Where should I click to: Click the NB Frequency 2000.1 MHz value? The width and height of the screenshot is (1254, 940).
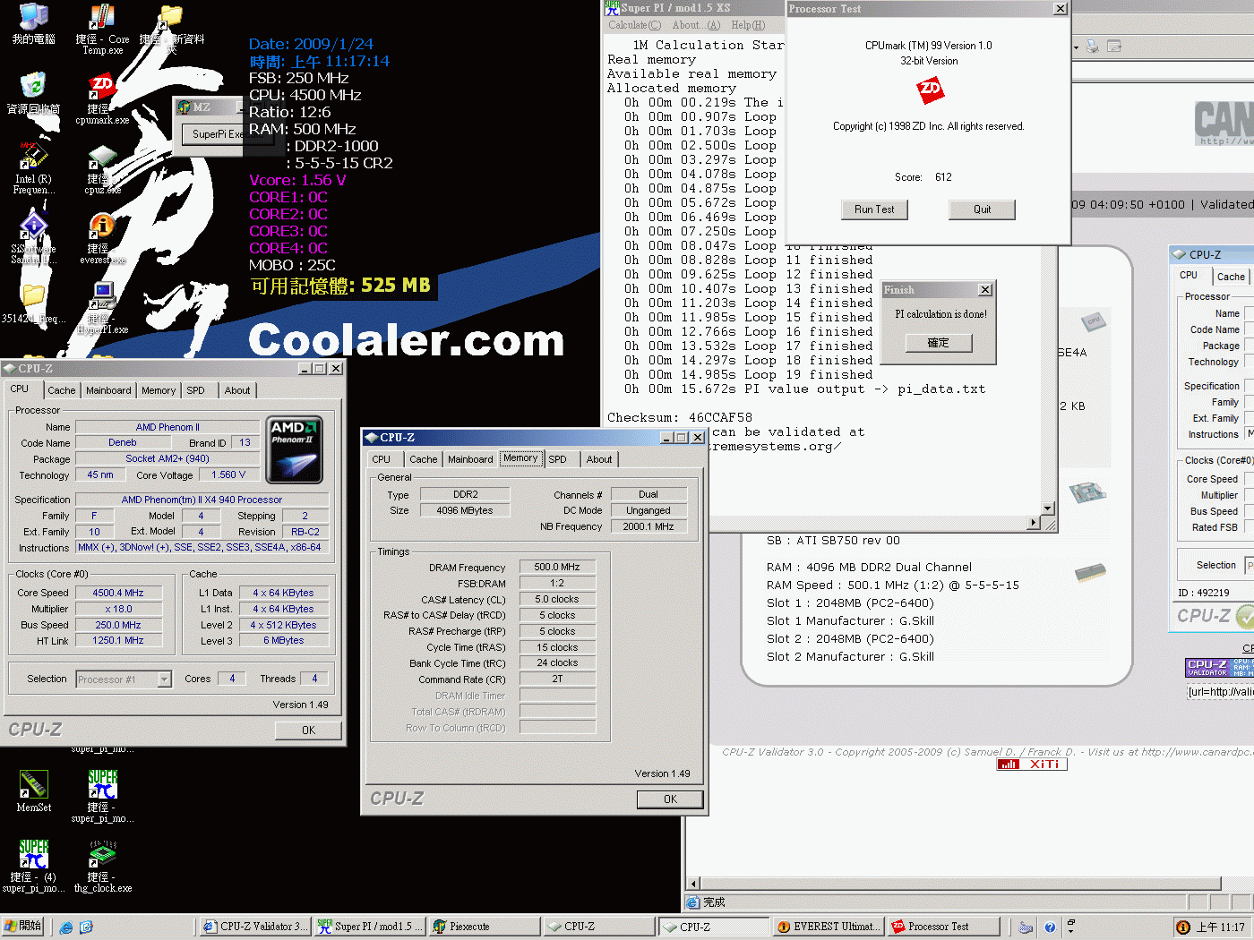coord(648,526)
